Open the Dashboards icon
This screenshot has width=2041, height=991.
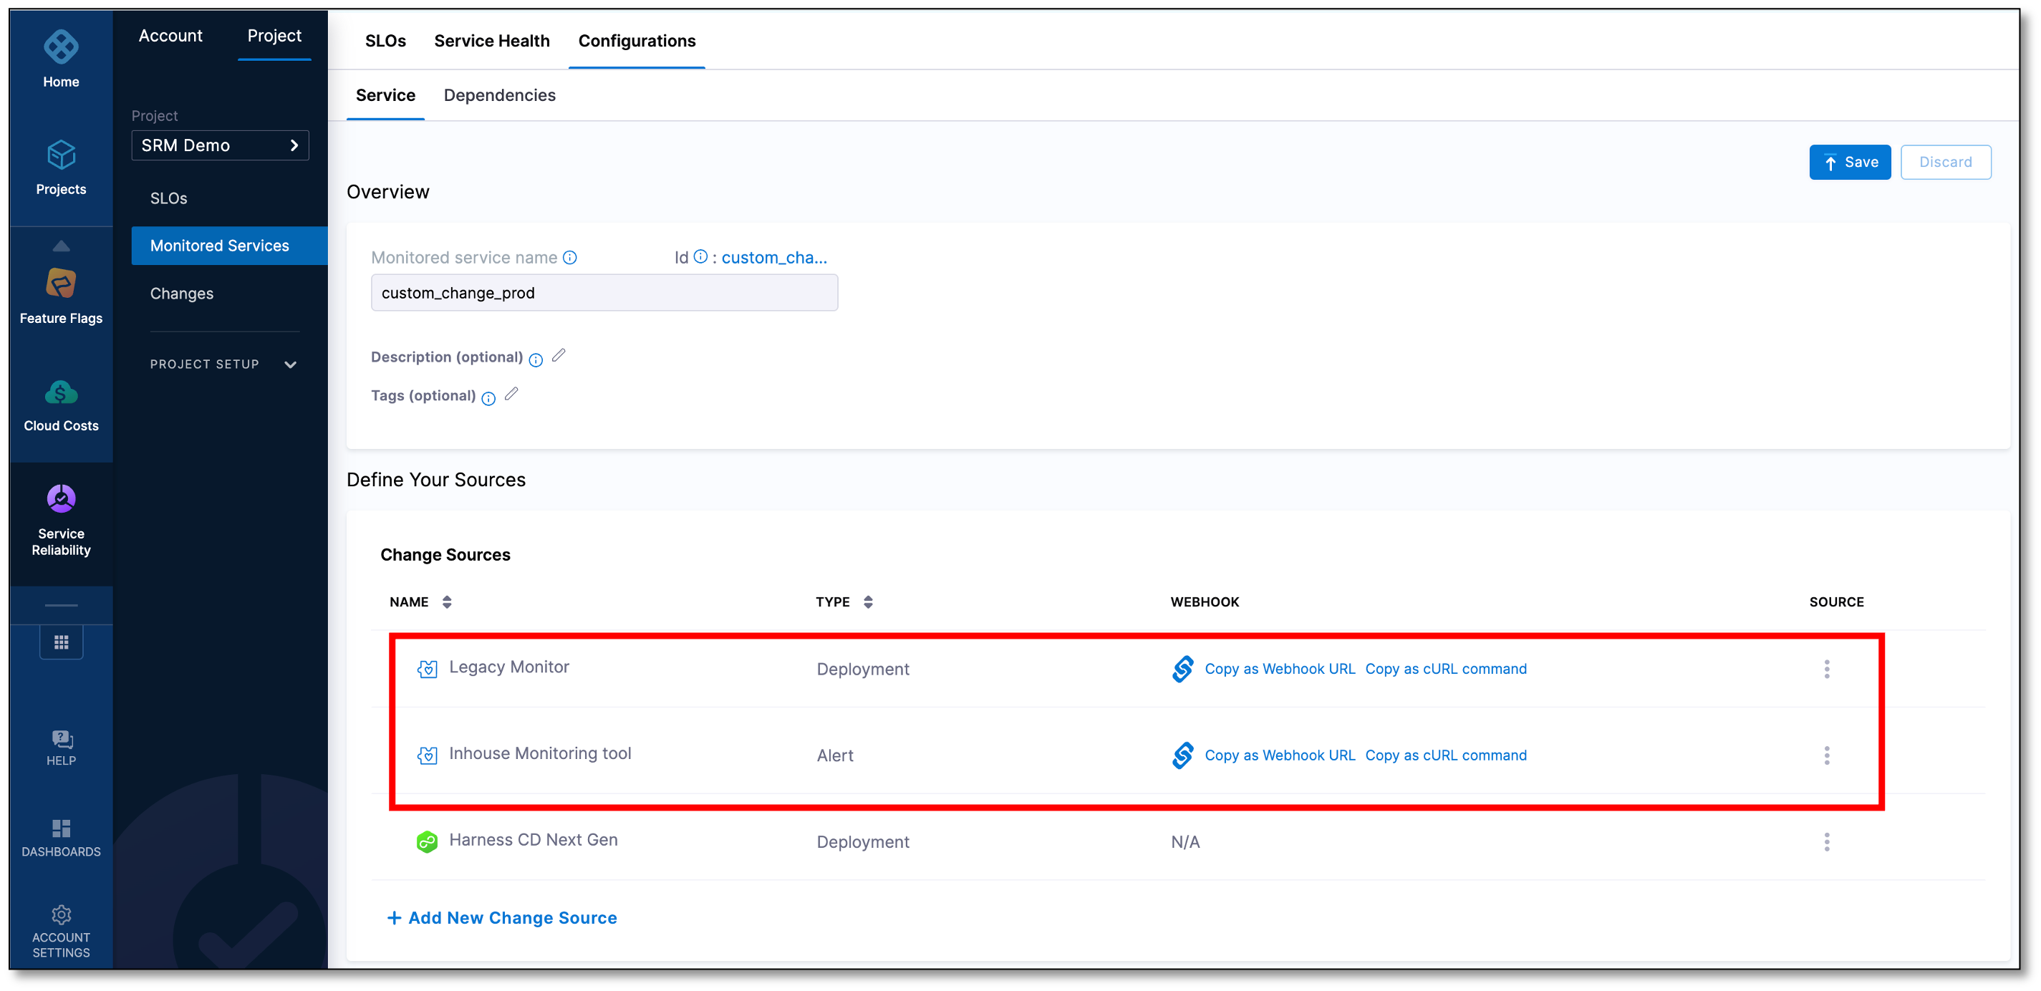click(x=61, y=828)
